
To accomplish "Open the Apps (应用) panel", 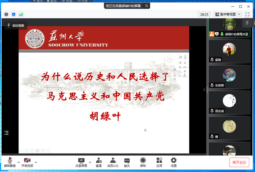I will 159,161.
